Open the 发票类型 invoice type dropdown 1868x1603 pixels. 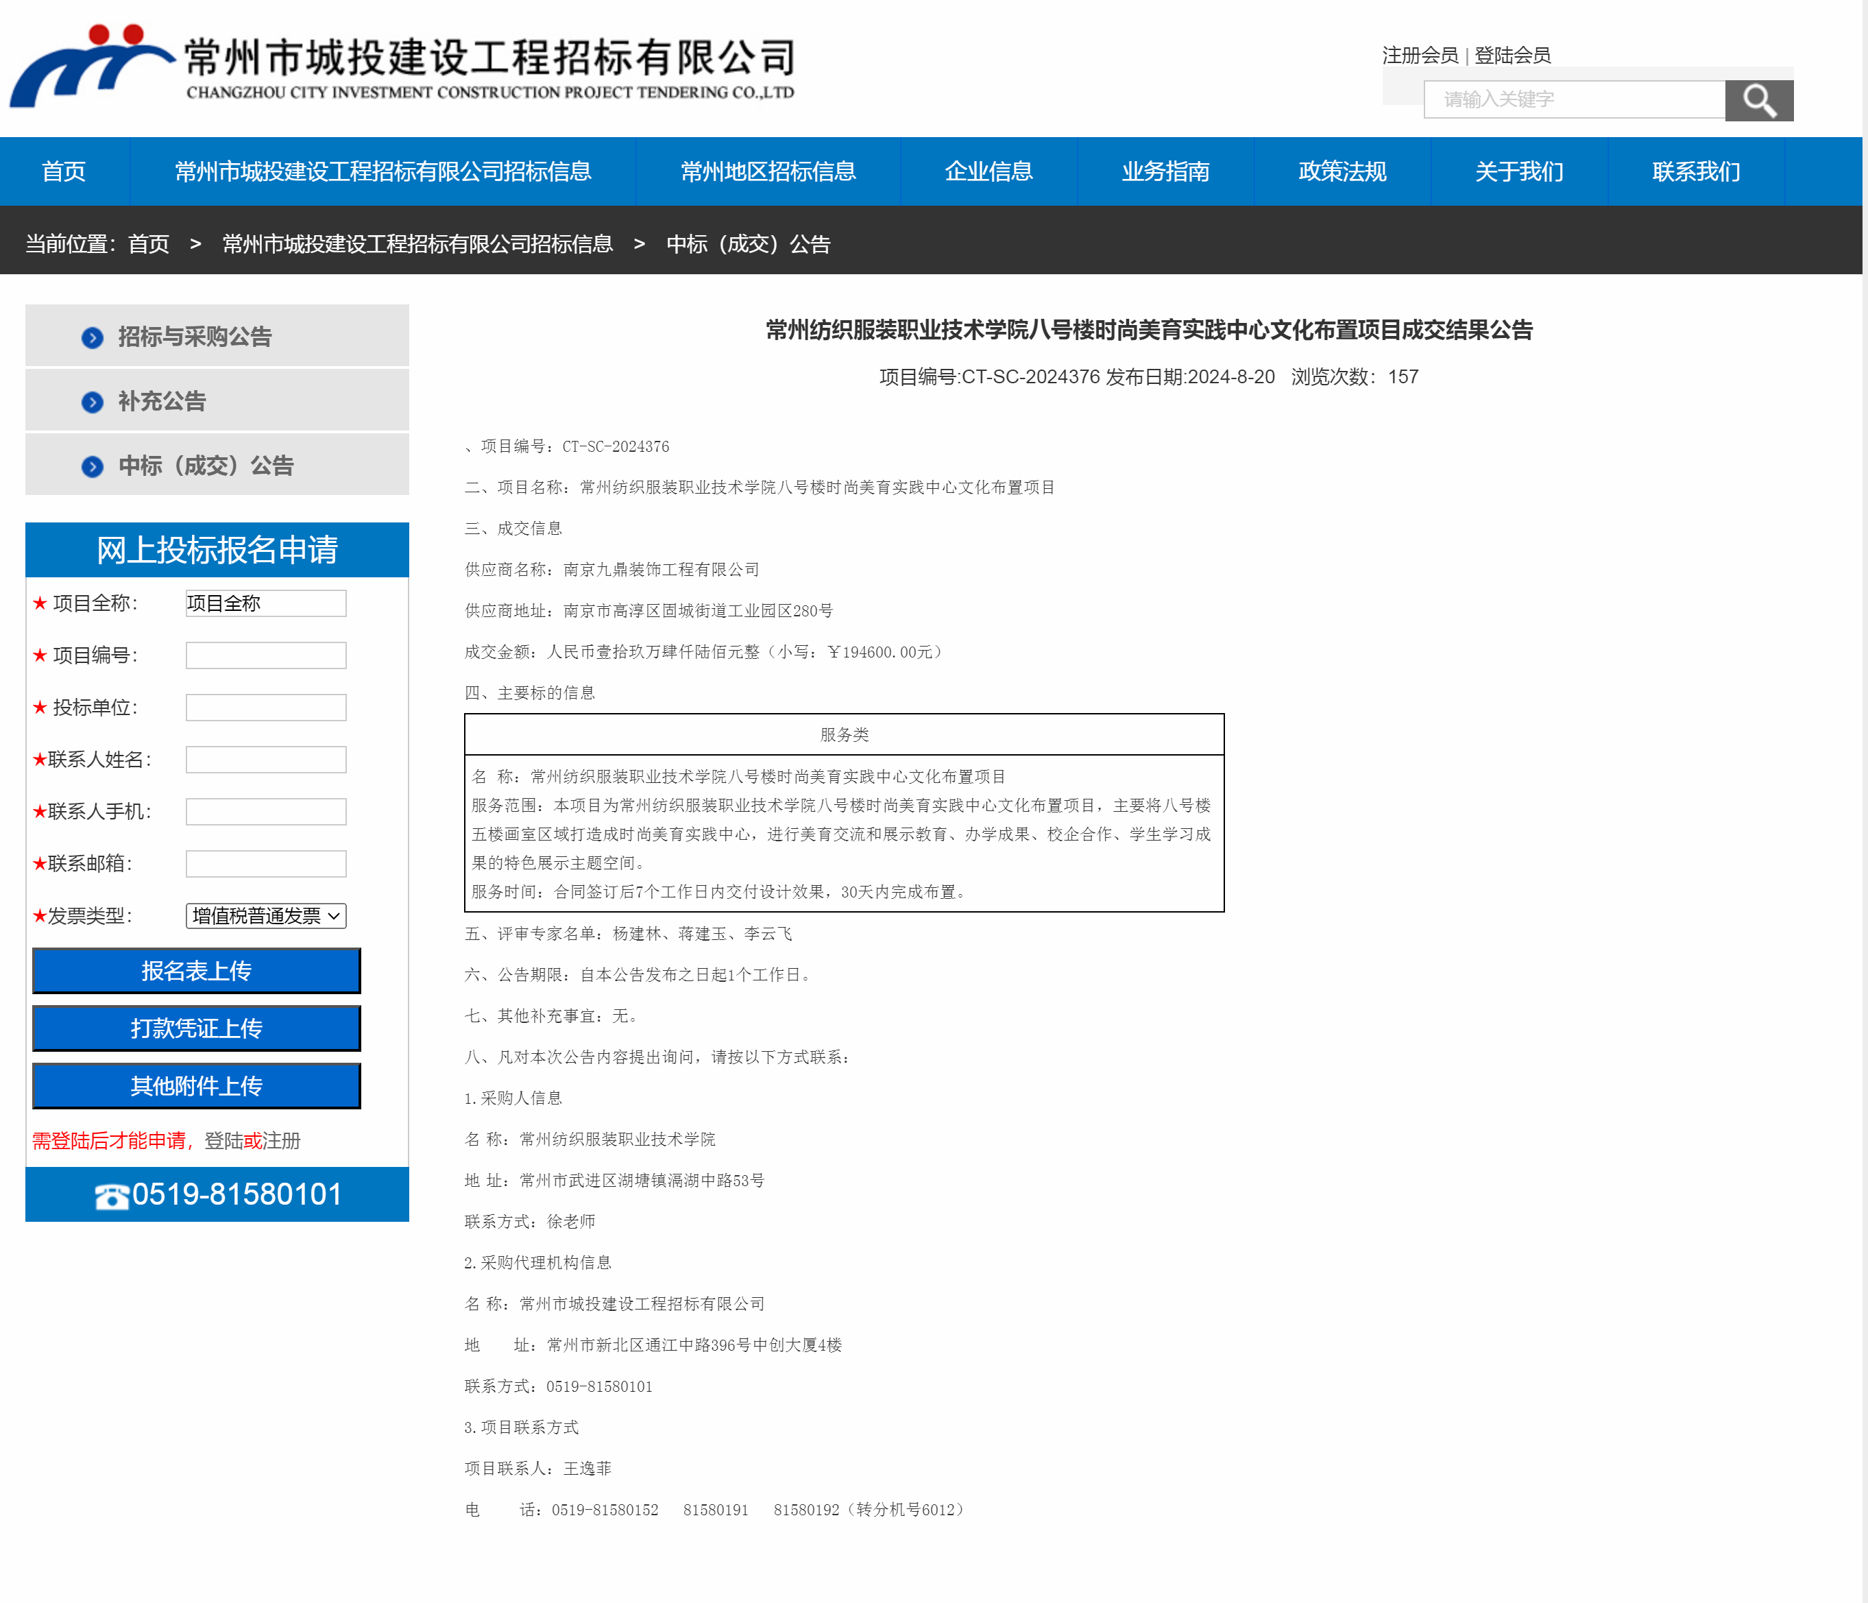pos(266,916)
